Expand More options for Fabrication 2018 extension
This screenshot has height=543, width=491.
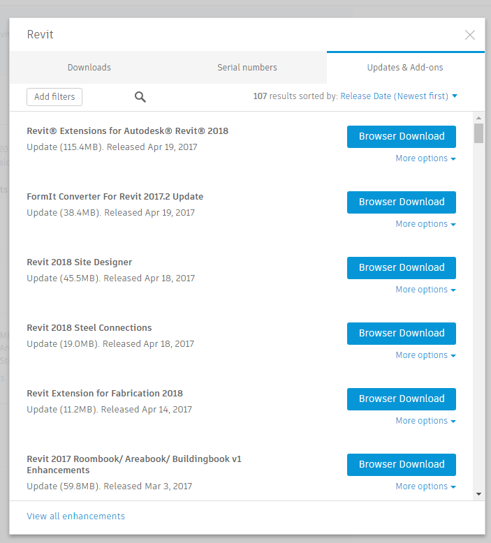pos(425,421)
